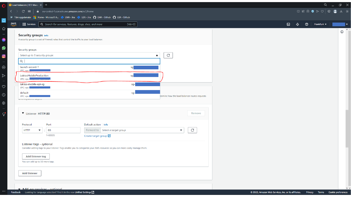351x197 pixels.
Task: Choose loktos-mobile-api-sg security group
Action: point(89,86)
